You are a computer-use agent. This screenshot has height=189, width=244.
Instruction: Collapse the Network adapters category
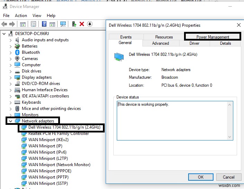tap(10, 121)
